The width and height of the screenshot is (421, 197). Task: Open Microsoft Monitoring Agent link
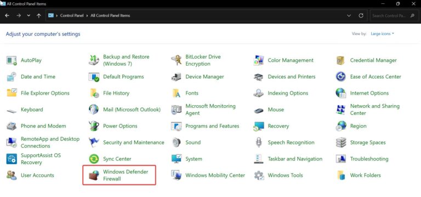(x=210, y=109)
